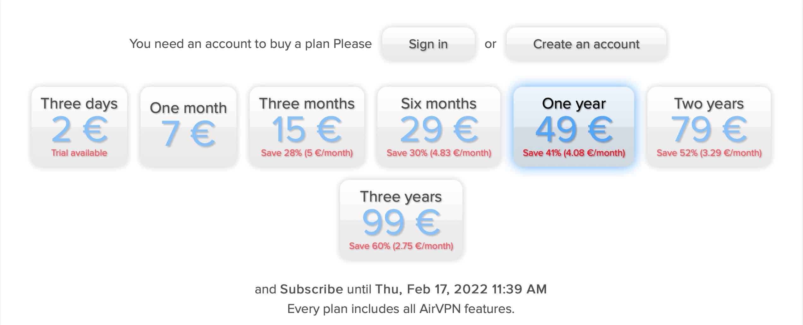Screen dimensions: 803x325
Task: Pick the Three years plan
Action: (x=401, y=220)
